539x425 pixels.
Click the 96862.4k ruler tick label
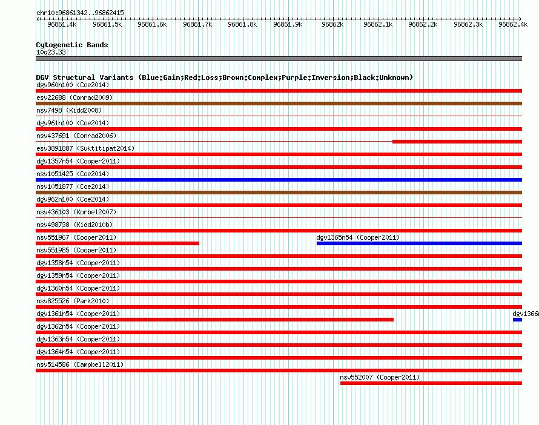[513, 24]
